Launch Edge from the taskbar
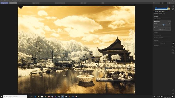175x98 pixels. (35, 97)
